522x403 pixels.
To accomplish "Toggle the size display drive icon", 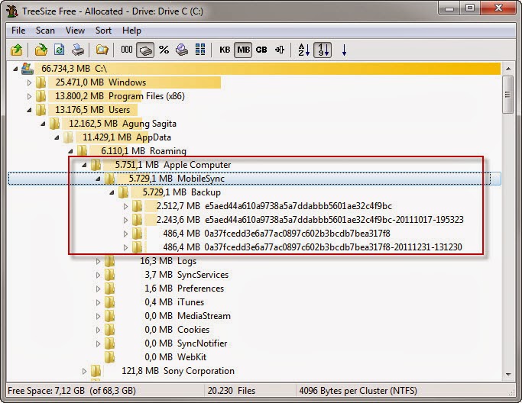I will click(x=182, y=50).
